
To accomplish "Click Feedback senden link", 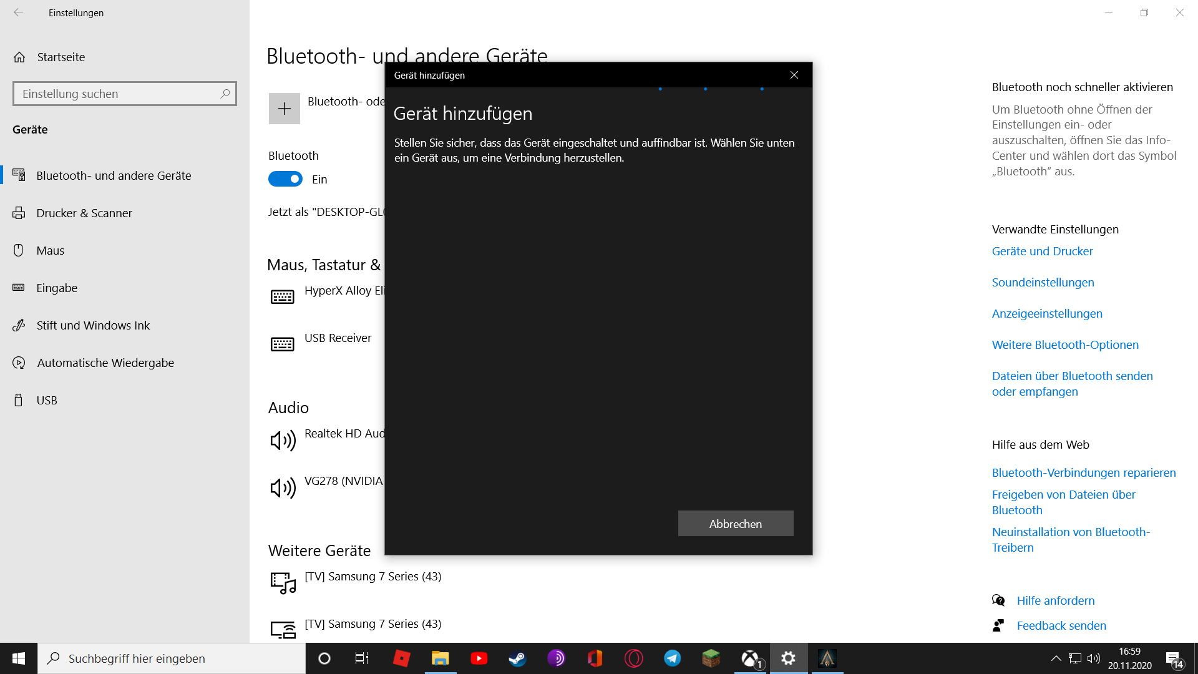I will (1061, 625).
